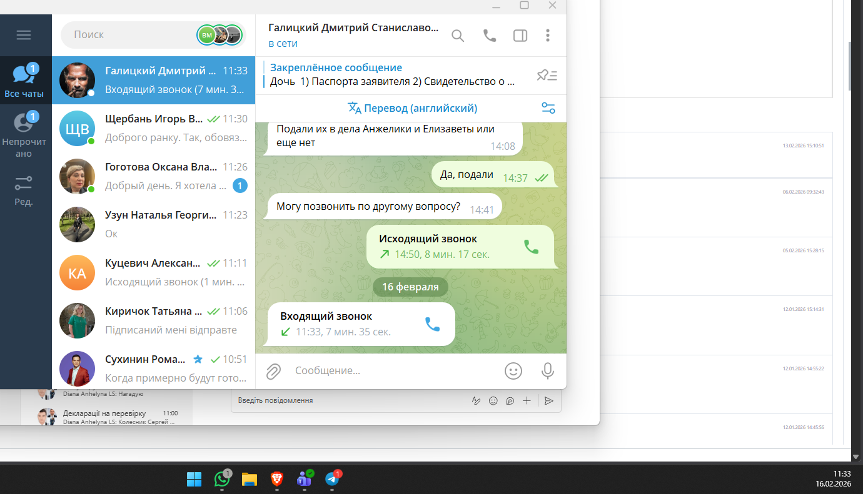863x494 pixels.
Task: Open chat with Сухинин Роман
Action: [x=153, y=368]
